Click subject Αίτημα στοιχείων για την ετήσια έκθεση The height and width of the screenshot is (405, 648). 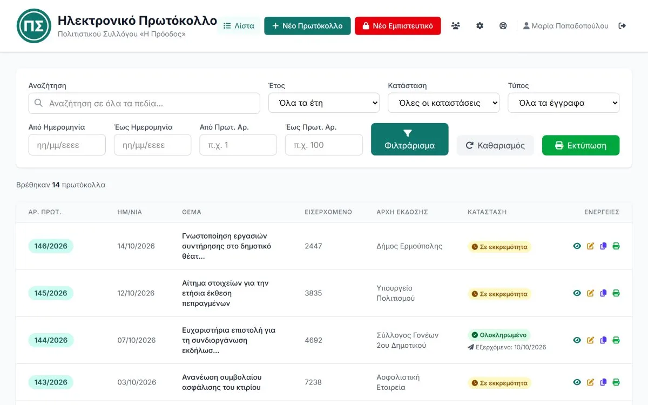click(x=225, y=293)
